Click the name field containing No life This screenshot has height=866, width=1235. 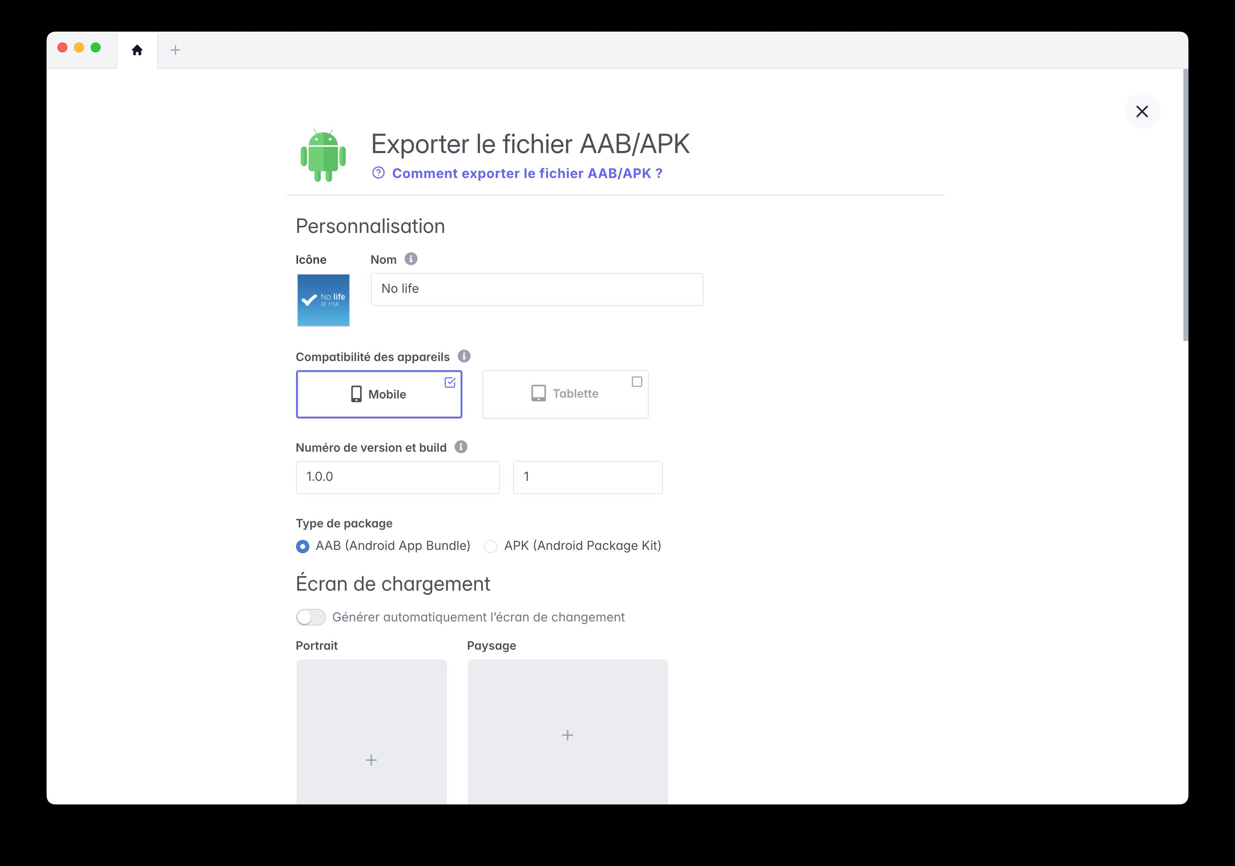click(x=536, y=289)
